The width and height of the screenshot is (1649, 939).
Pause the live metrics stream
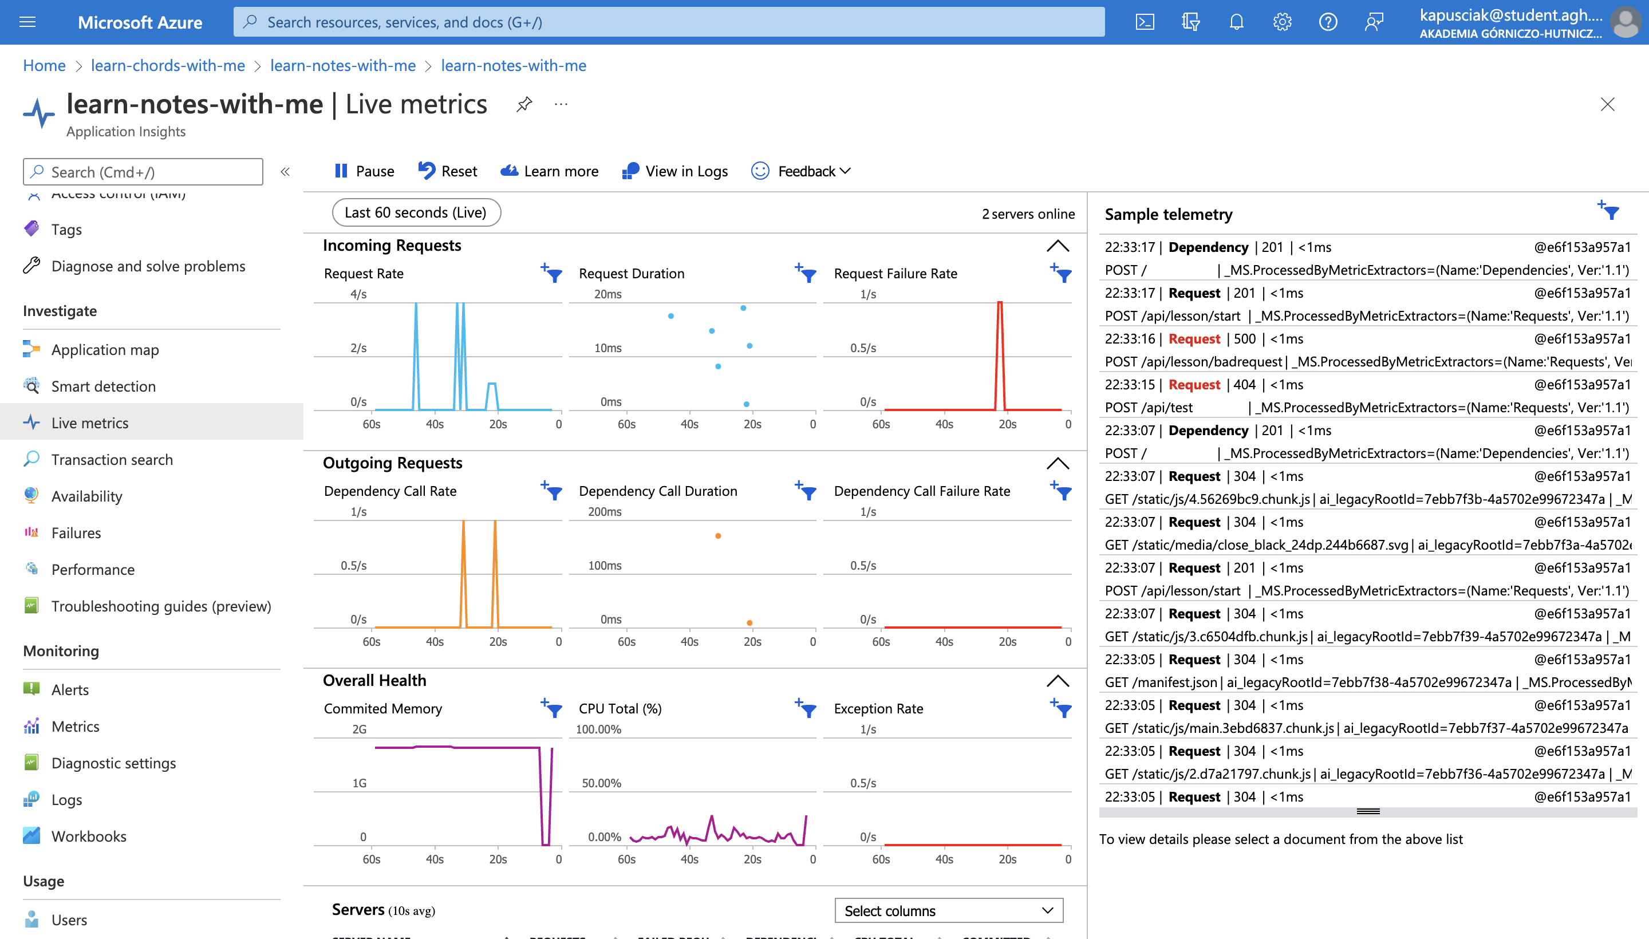[364, 171]
